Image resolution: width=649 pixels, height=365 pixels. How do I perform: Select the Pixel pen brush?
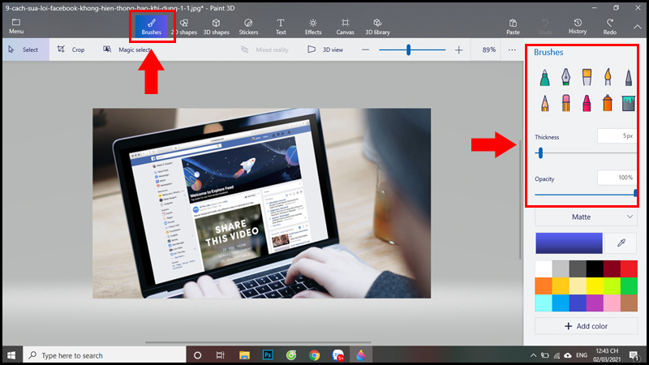coord(628,77)
